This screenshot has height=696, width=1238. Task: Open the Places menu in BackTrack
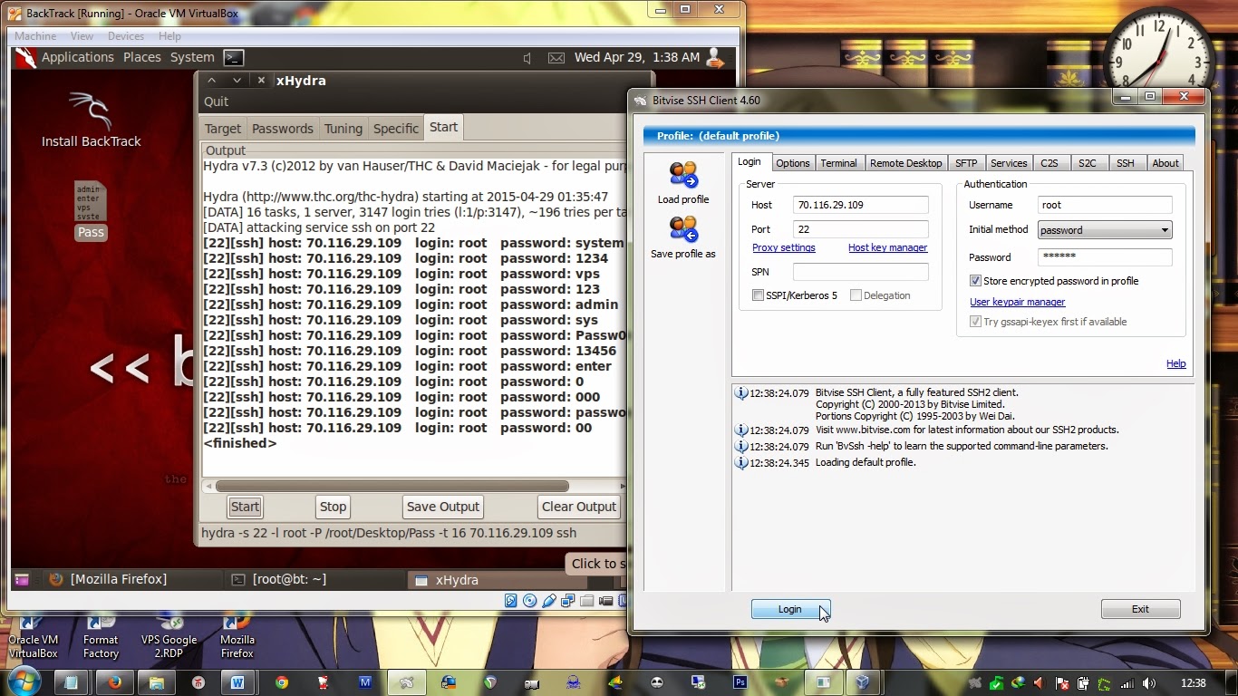pyautogui.click(x=142, y=57)
